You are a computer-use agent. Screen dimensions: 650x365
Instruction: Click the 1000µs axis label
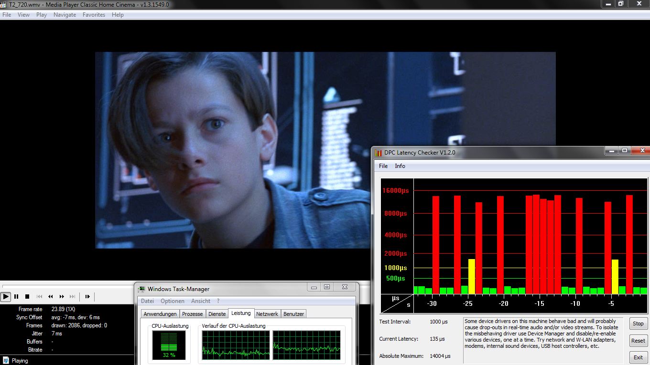(396, 268)
